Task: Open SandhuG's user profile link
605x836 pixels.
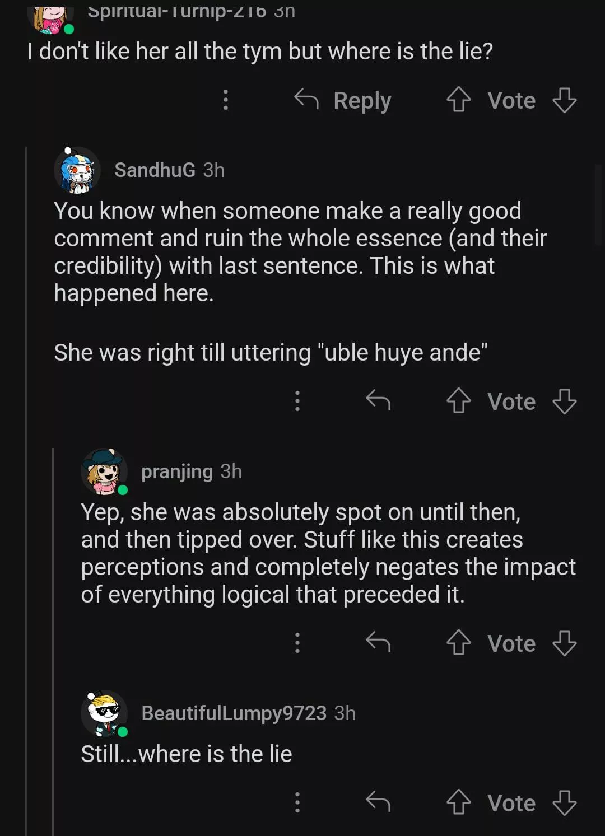Action: [155, 170]
